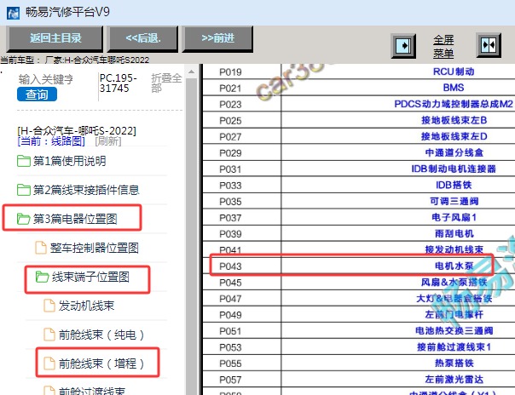Screen dimensions: 515x395
Task: Open 接发动机线束 link
Action: click(x=454, y=249)
